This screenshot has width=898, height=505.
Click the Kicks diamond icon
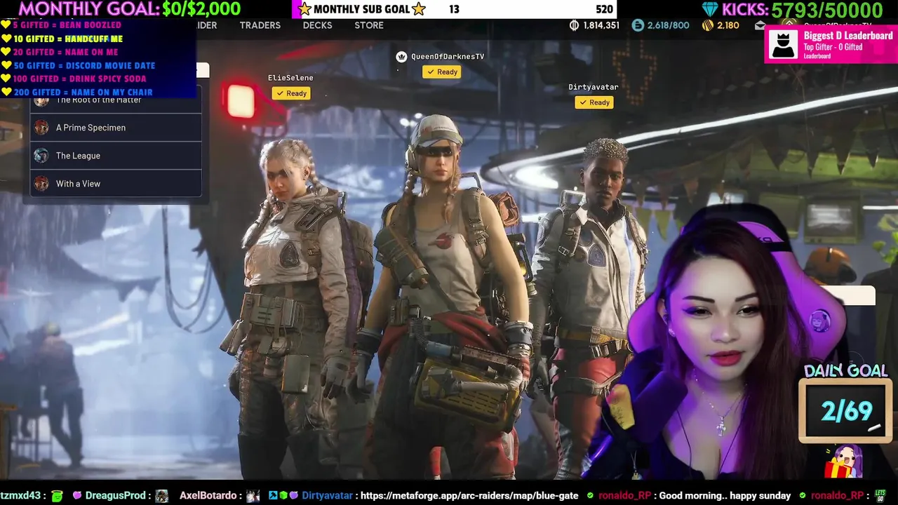pos(710,10)
